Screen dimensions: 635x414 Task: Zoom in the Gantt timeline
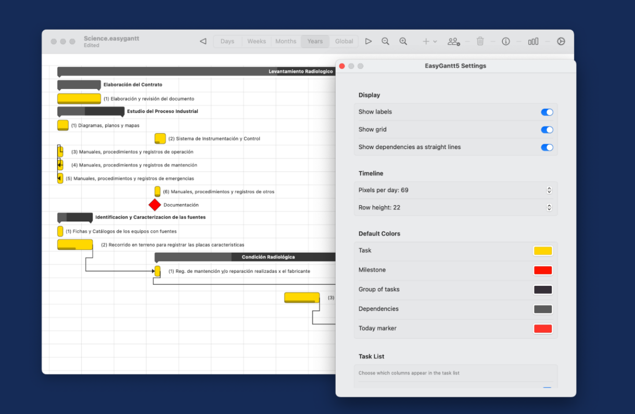coord(403,41)
